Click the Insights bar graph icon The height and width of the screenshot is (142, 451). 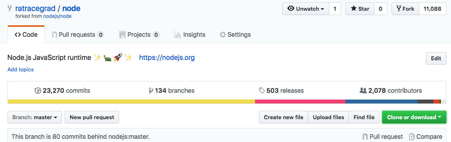pyautogui.click(x=177, y=35)
